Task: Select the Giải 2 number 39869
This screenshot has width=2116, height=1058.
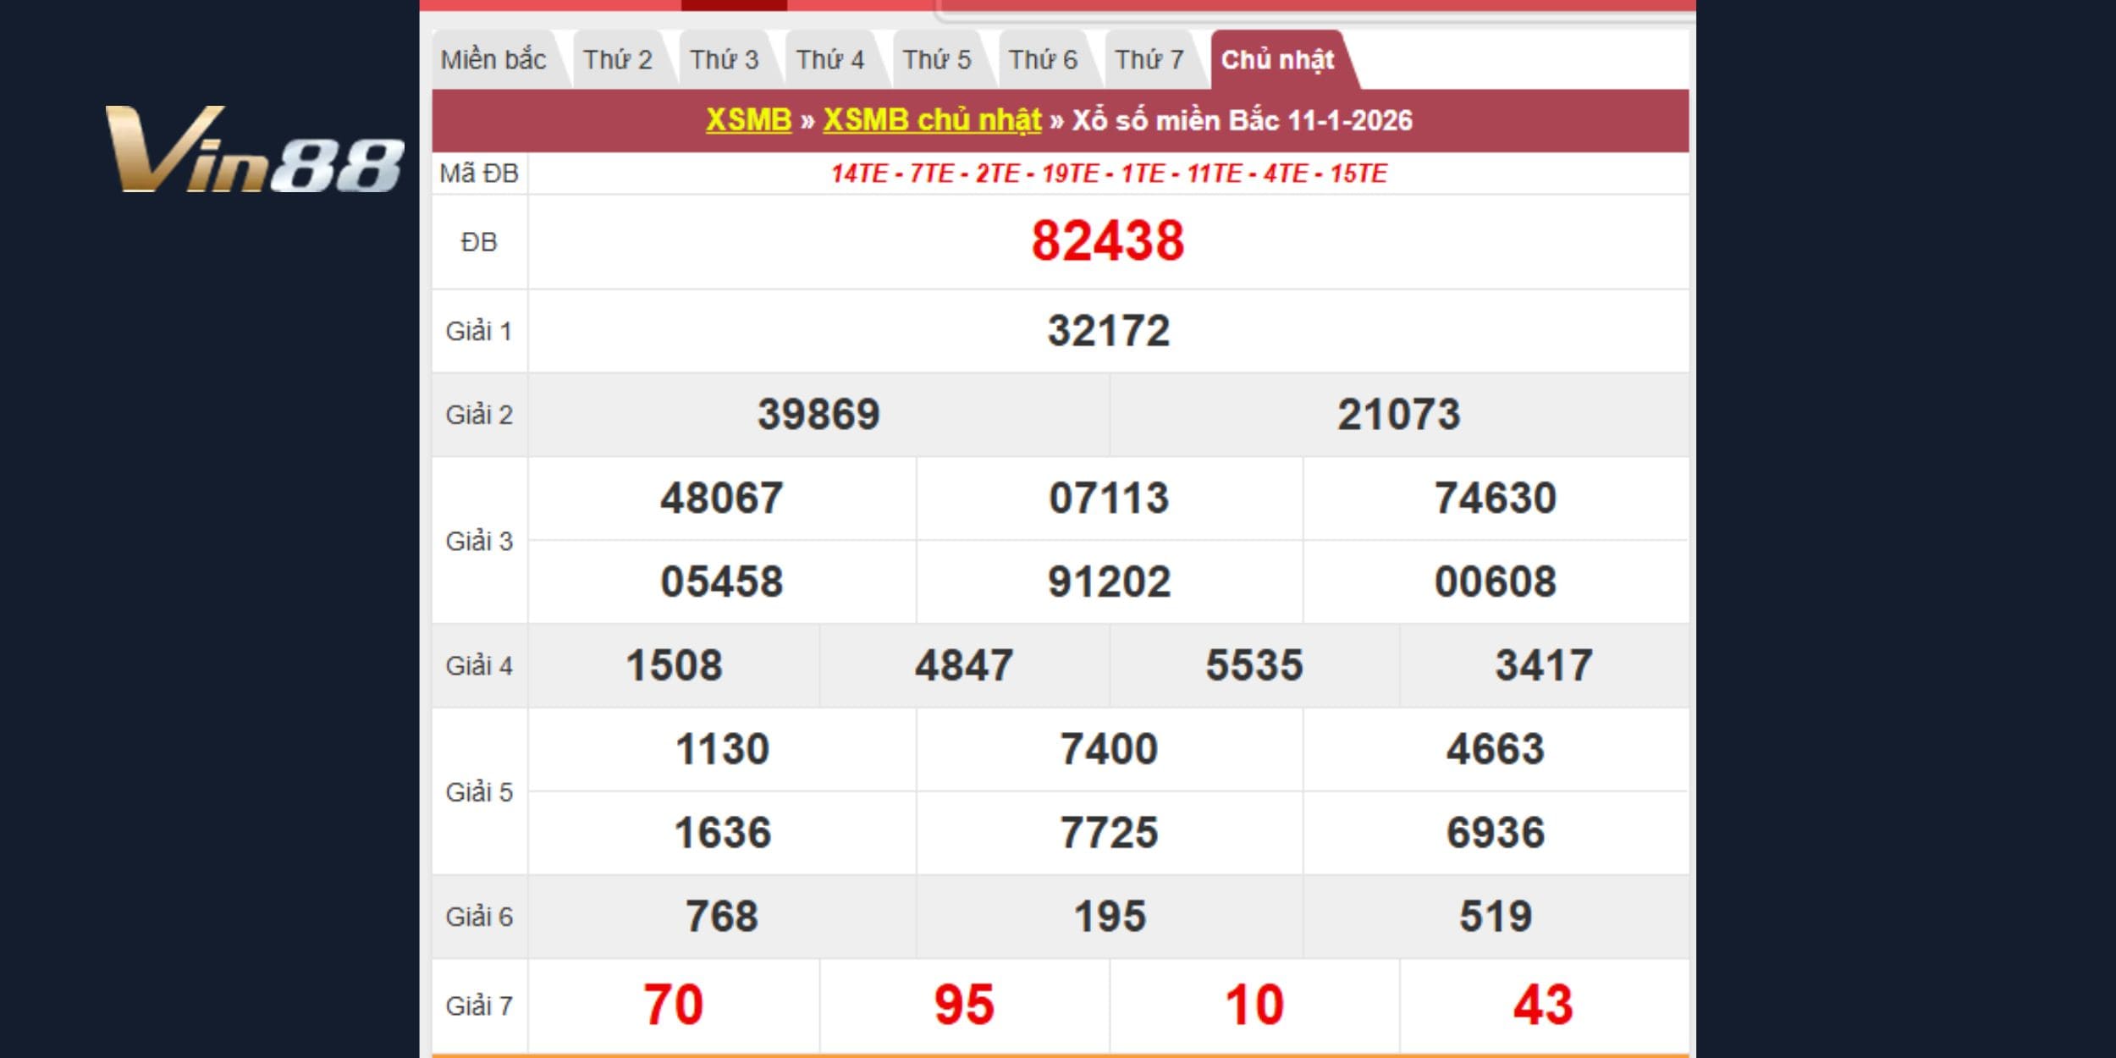Action: click(818, 415)
